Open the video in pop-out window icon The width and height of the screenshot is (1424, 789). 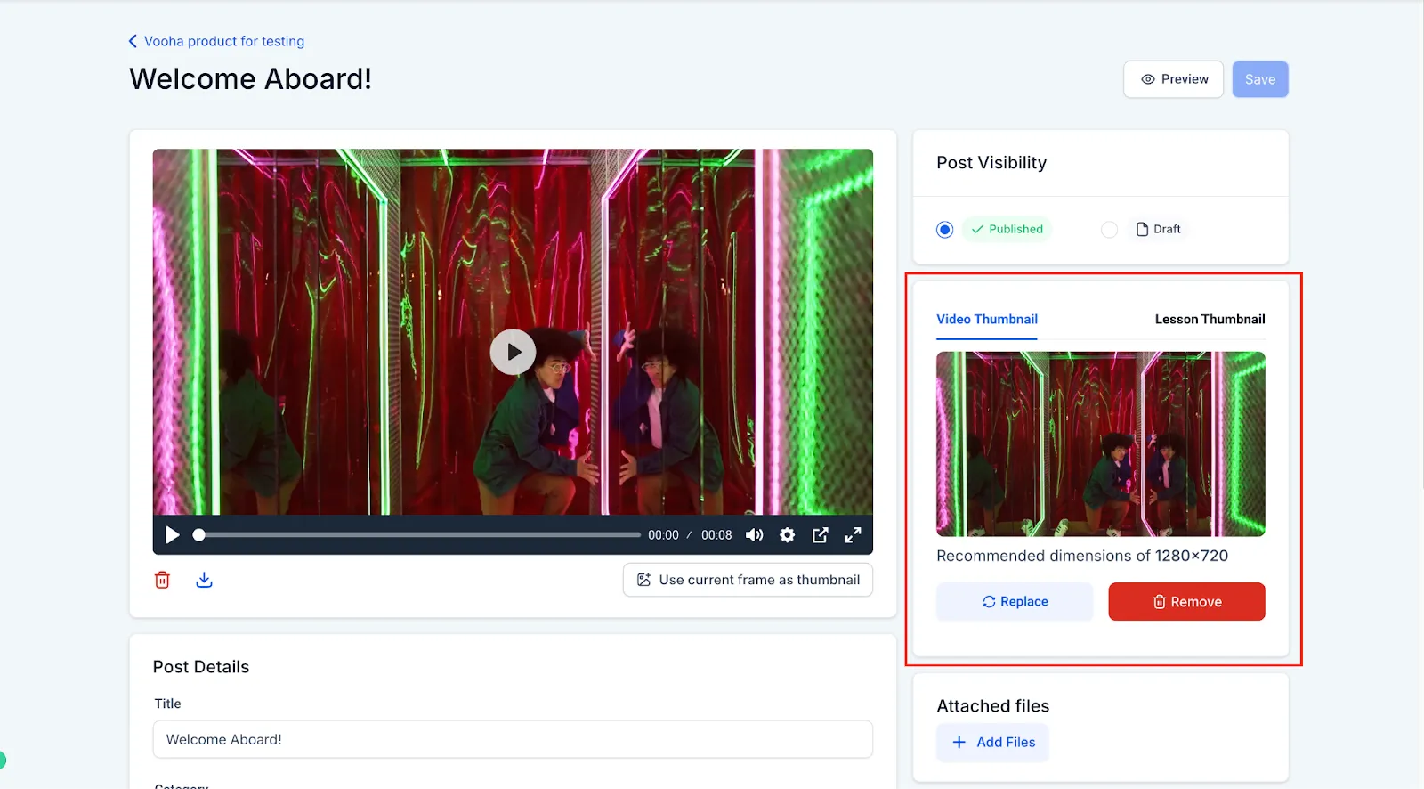tap(820, 535)
